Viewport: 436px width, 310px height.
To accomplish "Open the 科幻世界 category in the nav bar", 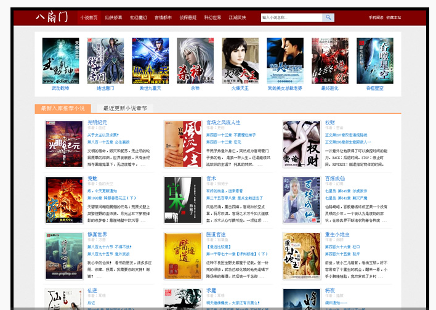I will pos(212,17).
